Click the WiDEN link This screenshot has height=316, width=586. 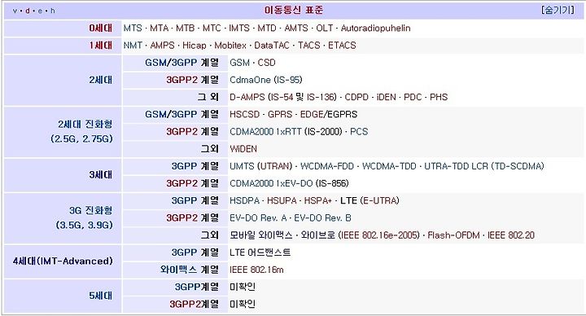tap(243, 149)
